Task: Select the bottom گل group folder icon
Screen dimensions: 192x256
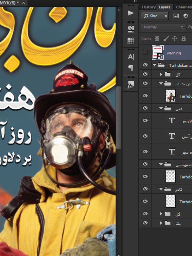Action: tap(168, 214)
